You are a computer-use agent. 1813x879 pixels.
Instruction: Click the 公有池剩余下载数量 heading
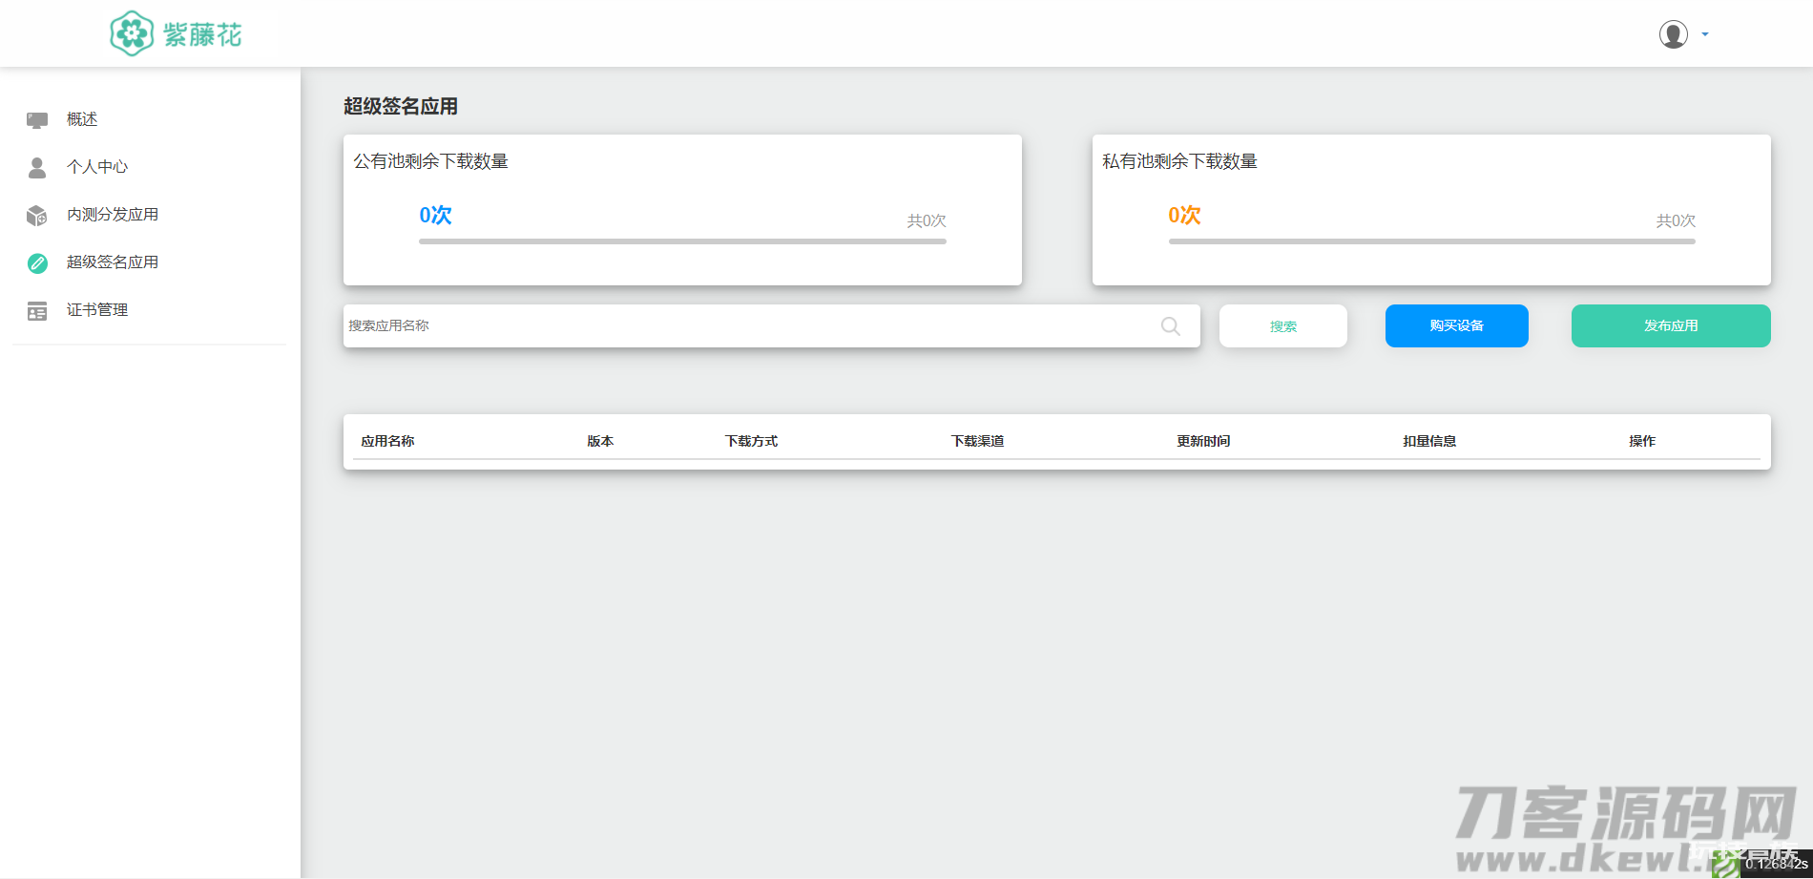point(431,161)
